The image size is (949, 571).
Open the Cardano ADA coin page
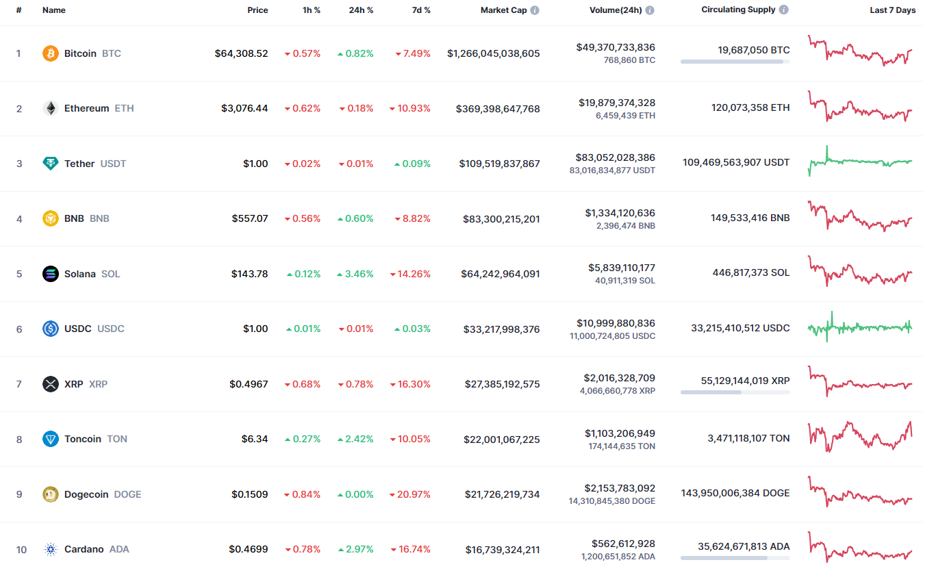(x=84, y=549)
